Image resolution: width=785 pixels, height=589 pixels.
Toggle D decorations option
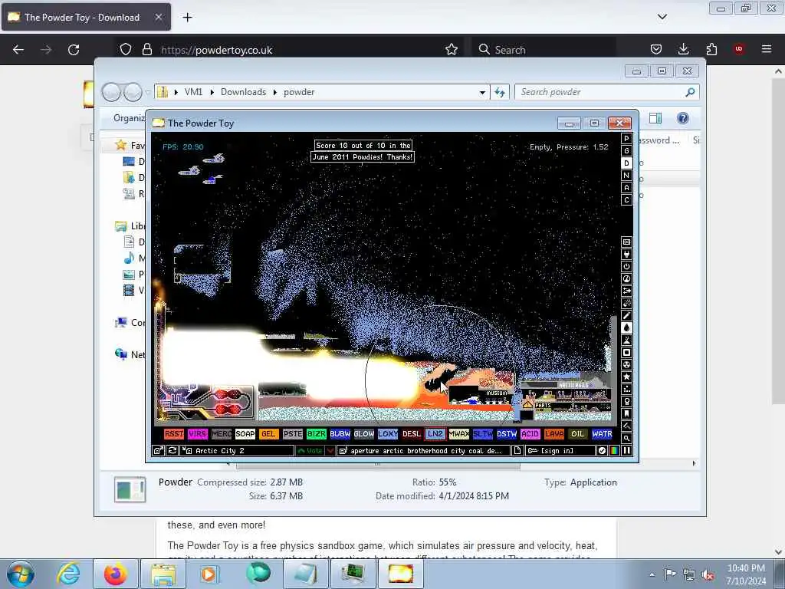626,163
